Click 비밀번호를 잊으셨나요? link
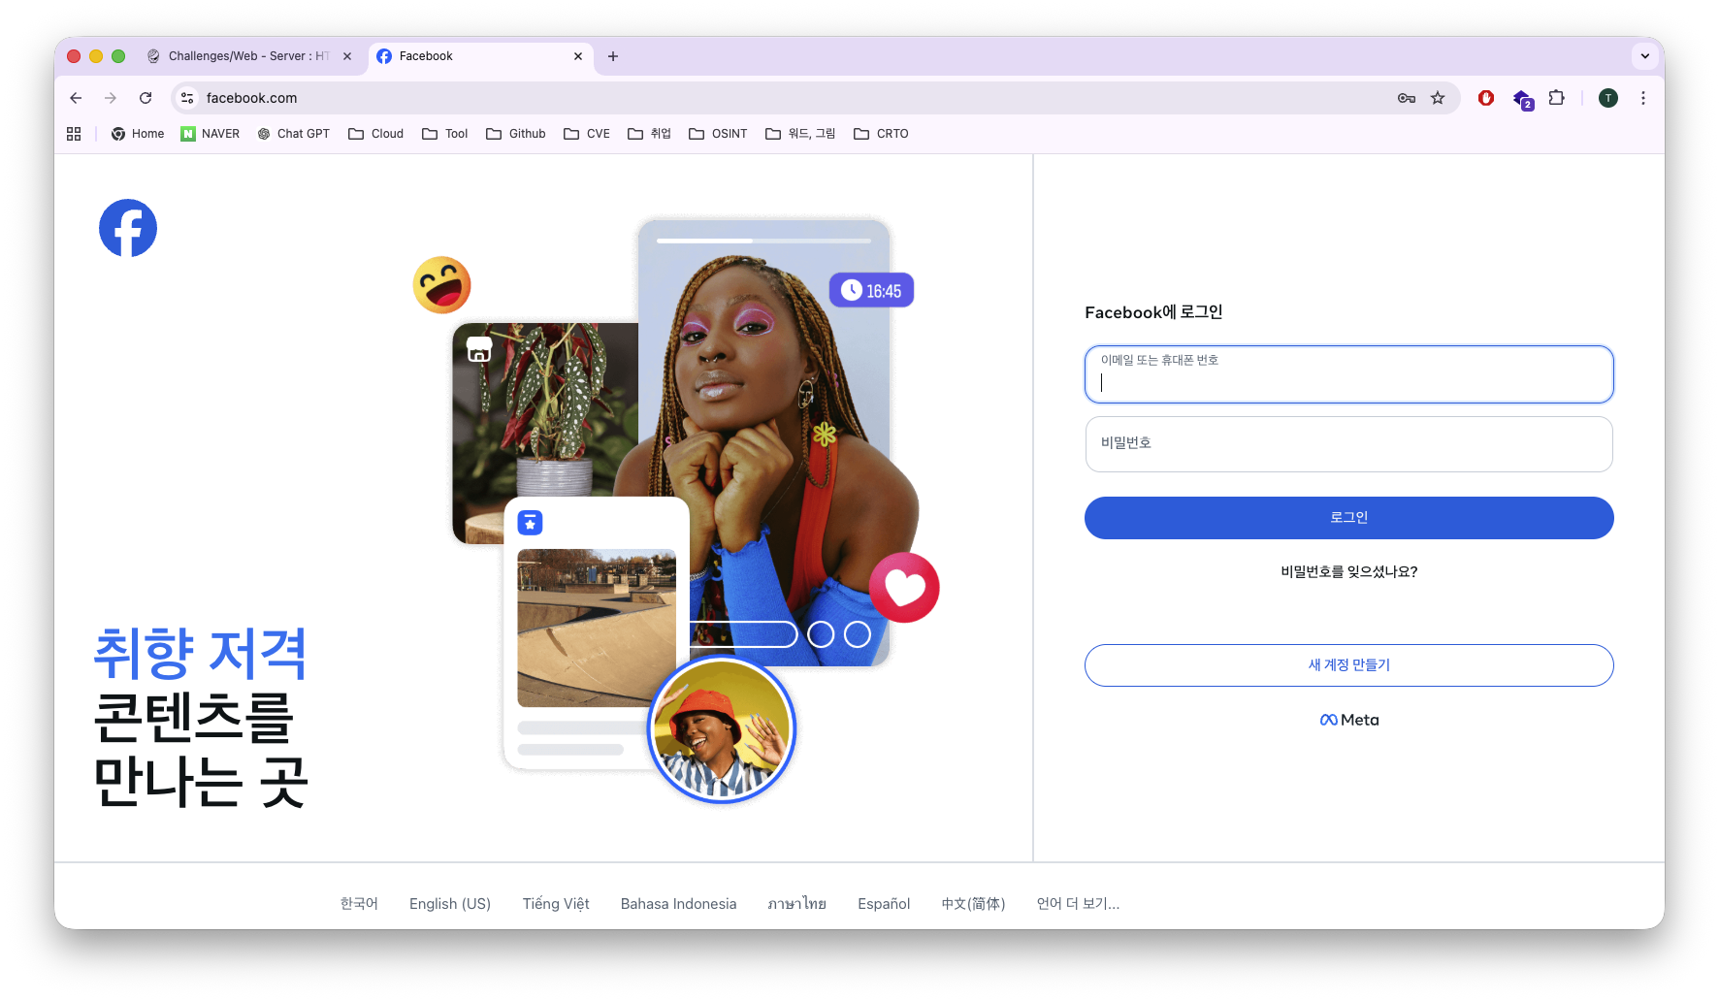Image resolution: width=1719 pixels, height=1001 pixels. [1349, 572]
